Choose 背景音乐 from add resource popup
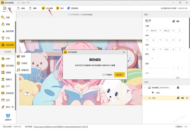The height and width of the screenshot is (129, 190). [x=23, y=70]
